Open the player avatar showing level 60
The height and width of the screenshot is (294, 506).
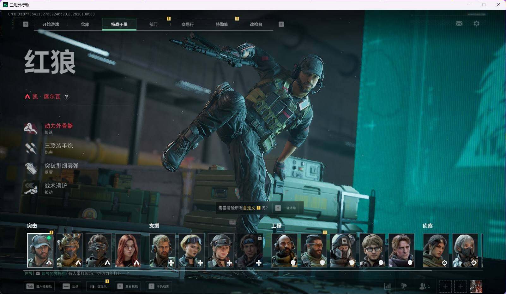pos(476,286)
